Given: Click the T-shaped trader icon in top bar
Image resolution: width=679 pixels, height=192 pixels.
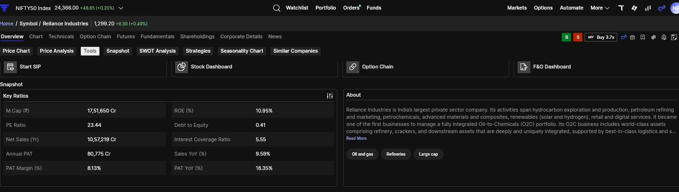Looking at the screenshot, I should click(x=621, y=8).
